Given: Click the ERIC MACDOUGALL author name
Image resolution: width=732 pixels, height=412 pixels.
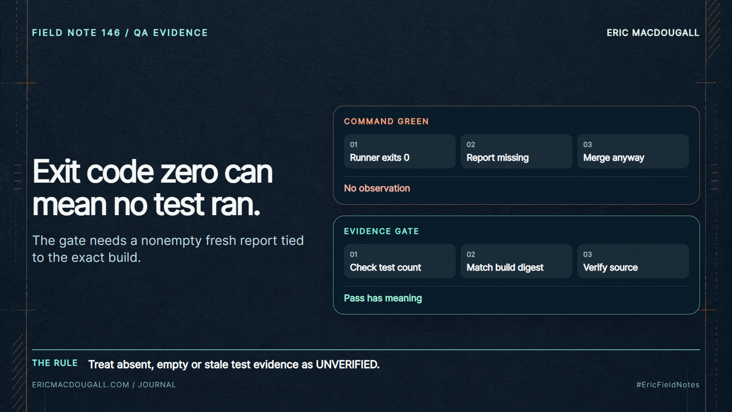Looking at the screenshot, I should [x=653, y=33].
